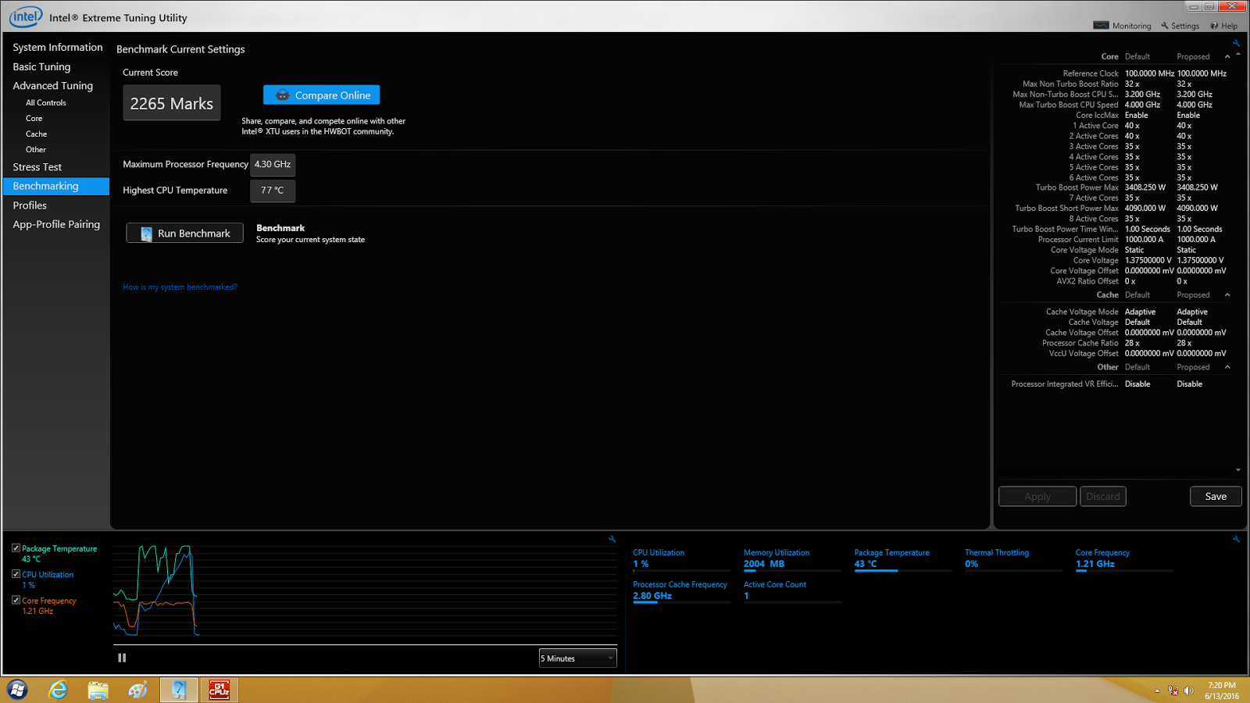The image size is (1250, 703).
Task: Open Advanced Tuning section
Action: coord(52,86)
